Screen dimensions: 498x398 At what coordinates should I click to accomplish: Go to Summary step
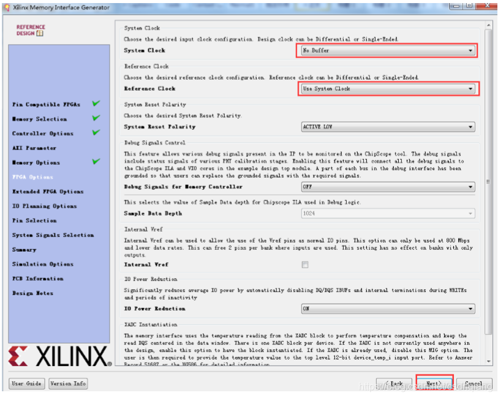tap(24, 250)
